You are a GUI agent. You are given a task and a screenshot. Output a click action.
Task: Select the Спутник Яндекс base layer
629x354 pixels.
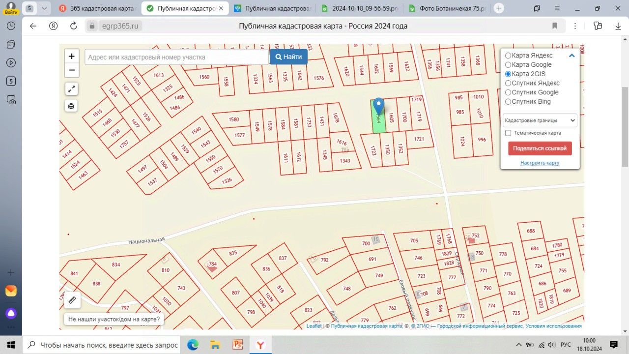point(508,83)
